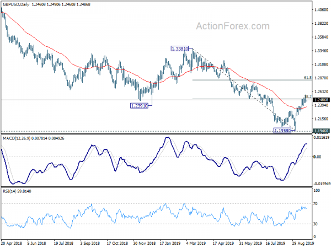
Task: Click the 19 Jul 2018 date label
Action: pos(63,244)
